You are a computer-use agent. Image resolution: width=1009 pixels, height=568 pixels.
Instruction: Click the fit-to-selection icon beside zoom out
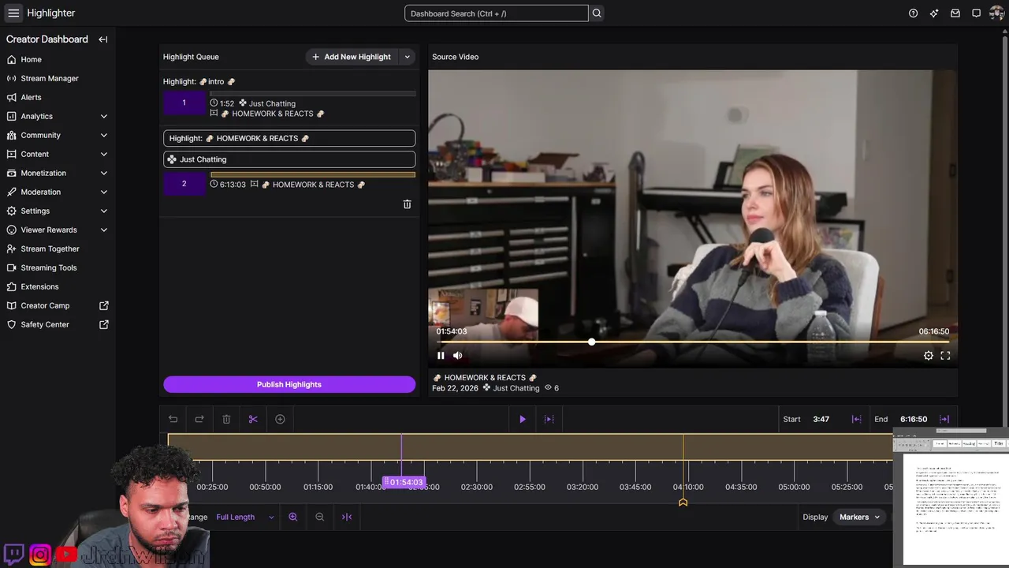pos(347,517)
